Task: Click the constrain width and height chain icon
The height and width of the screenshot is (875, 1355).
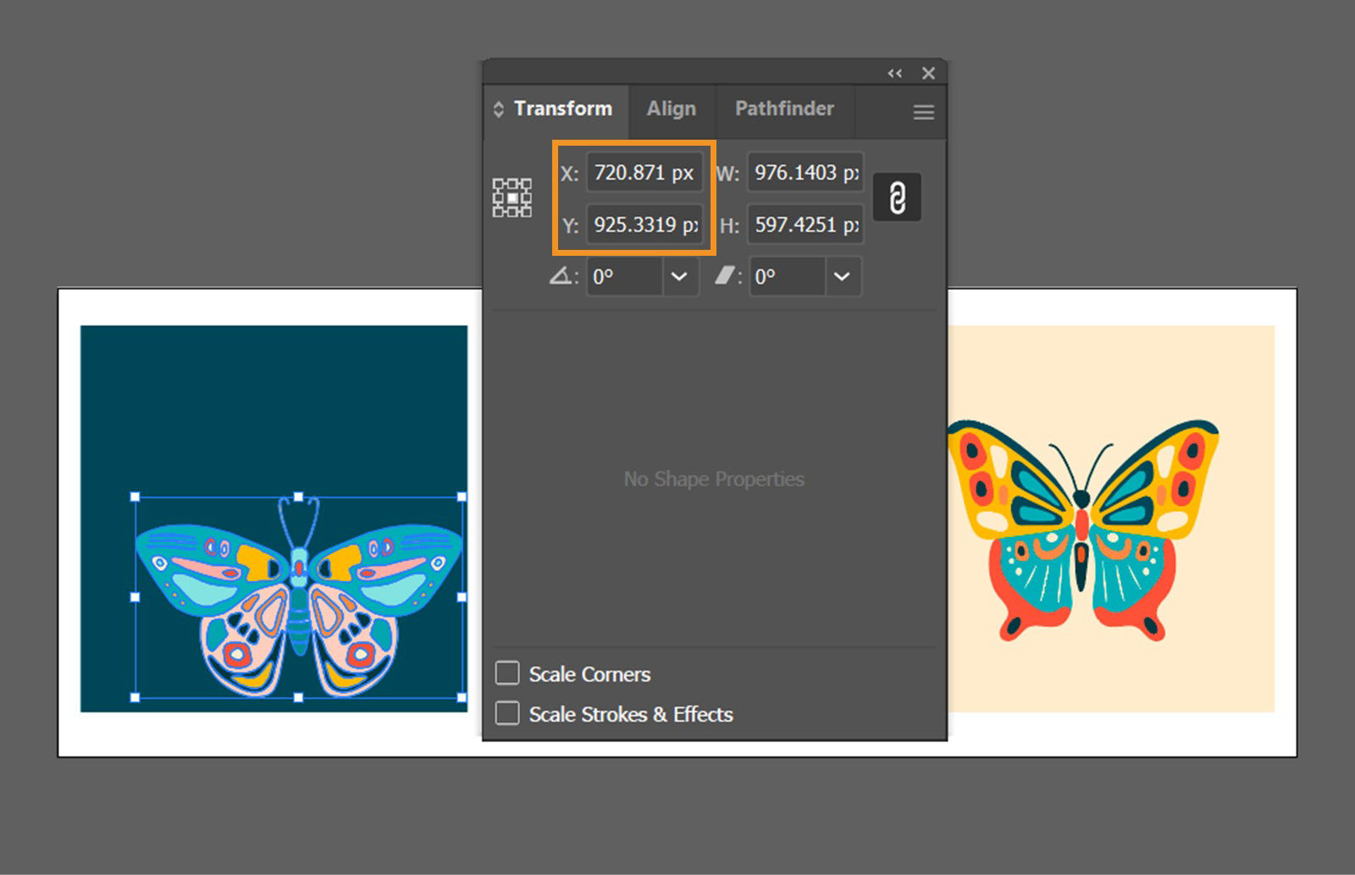Action: click(x=897, y=198)
